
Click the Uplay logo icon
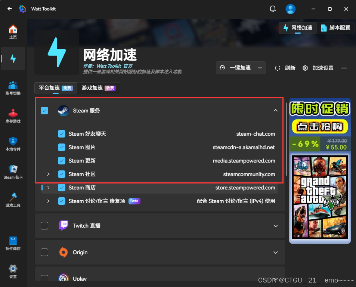pyautogui.click(x=64, y=277)
